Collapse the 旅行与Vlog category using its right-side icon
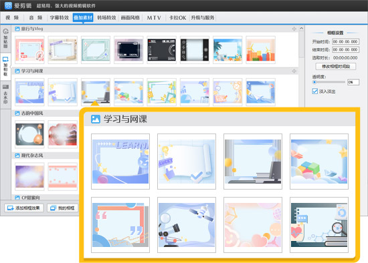Viewport: 368px width, 263px height. pos(294,29)
